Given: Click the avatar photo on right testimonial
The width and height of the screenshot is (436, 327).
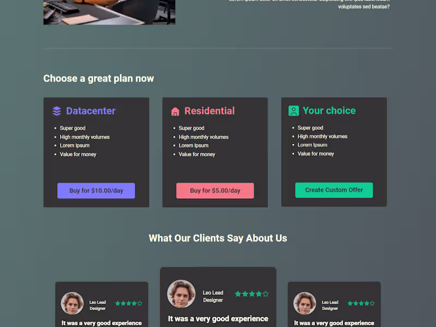Looking at the screenshot, I should (305, 303).
